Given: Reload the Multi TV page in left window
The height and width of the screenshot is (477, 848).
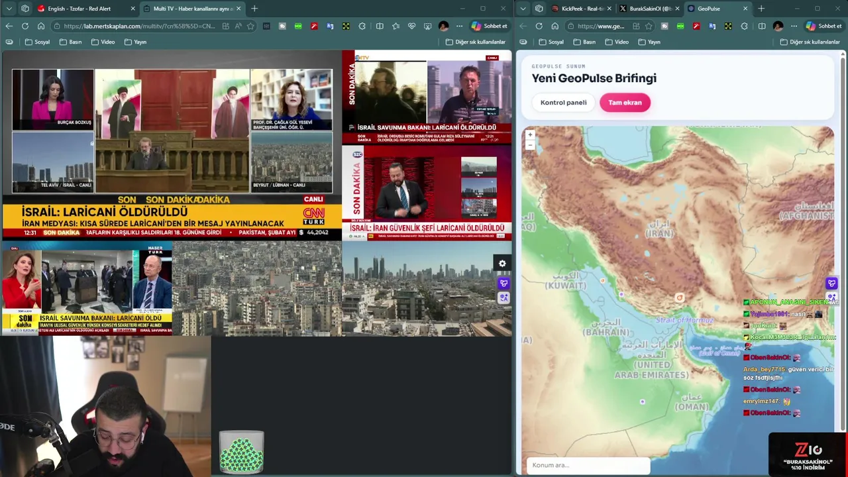Looking at the screenshot, I should [x=25, y=26].
